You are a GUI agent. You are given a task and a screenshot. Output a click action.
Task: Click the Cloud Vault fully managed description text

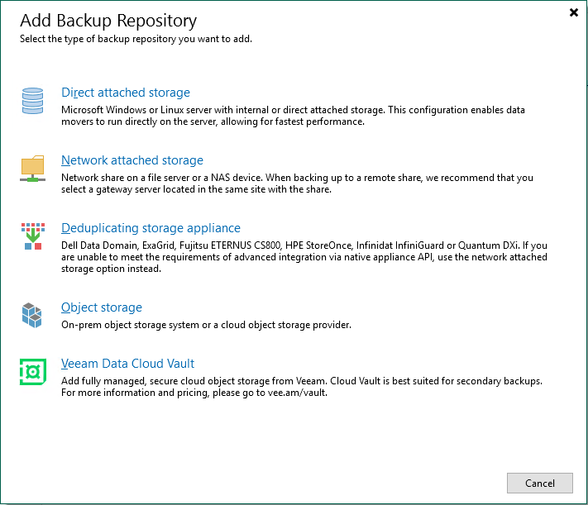(302, 381)
